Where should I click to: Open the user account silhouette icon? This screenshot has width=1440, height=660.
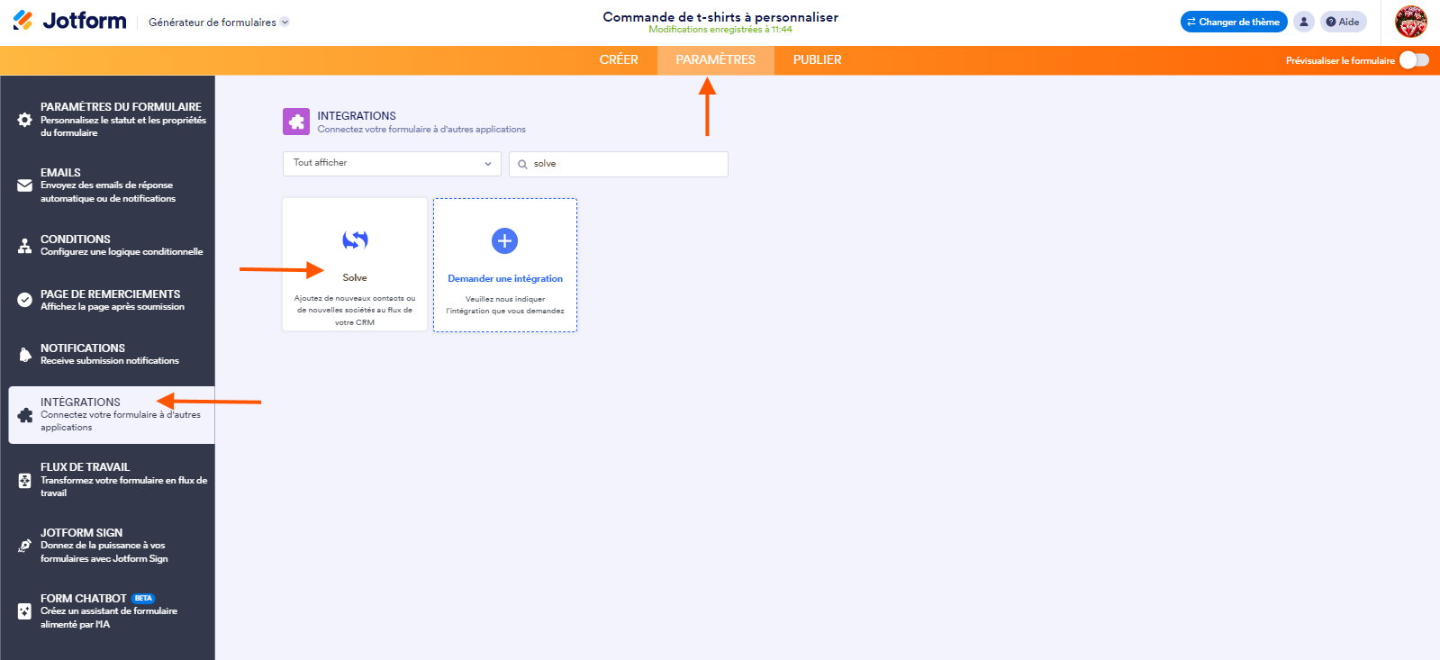pos(1304,22)
